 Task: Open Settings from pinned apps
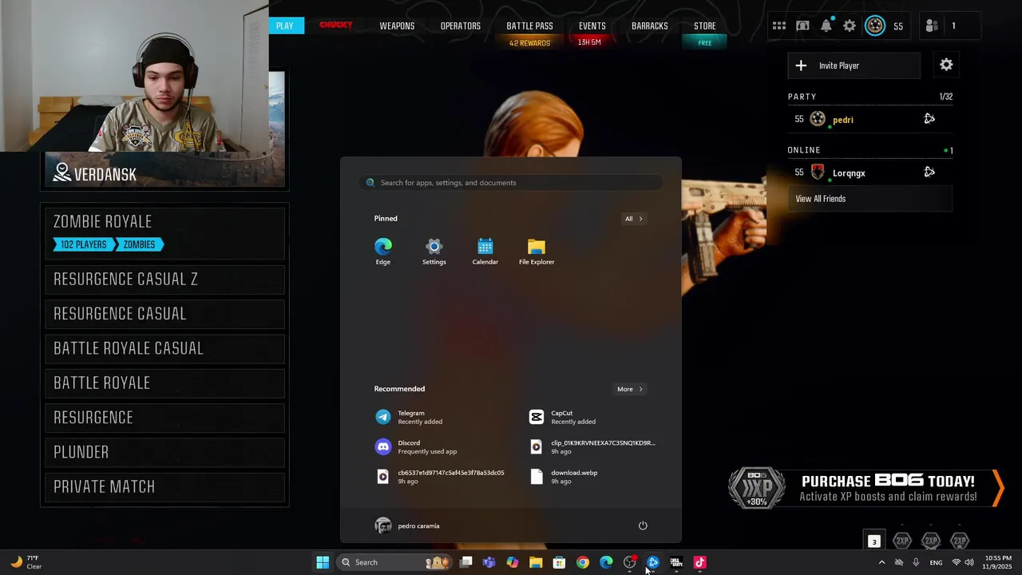[434, 251]
